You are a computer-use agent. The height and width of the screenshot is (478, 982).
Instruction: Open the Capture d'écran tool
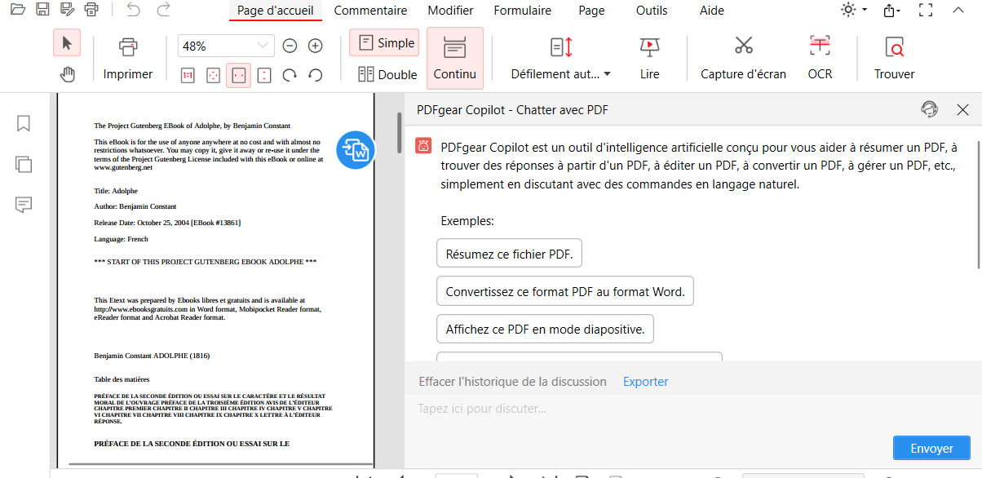742,55
